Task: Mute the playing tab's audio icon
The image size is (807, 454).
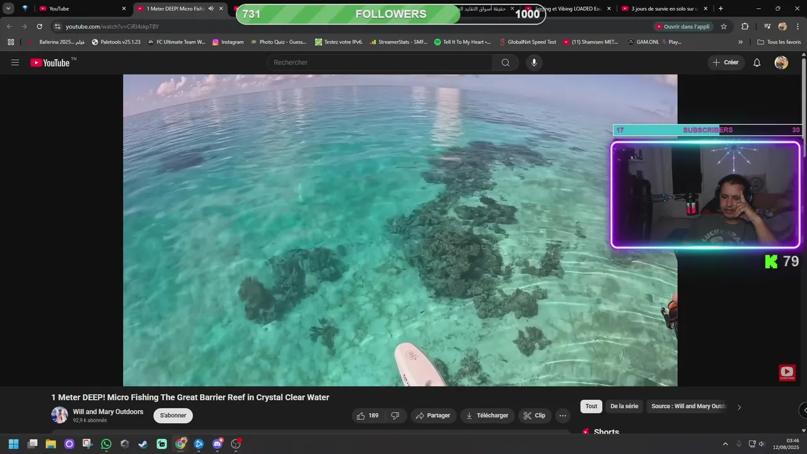Action: coord(211,9)
